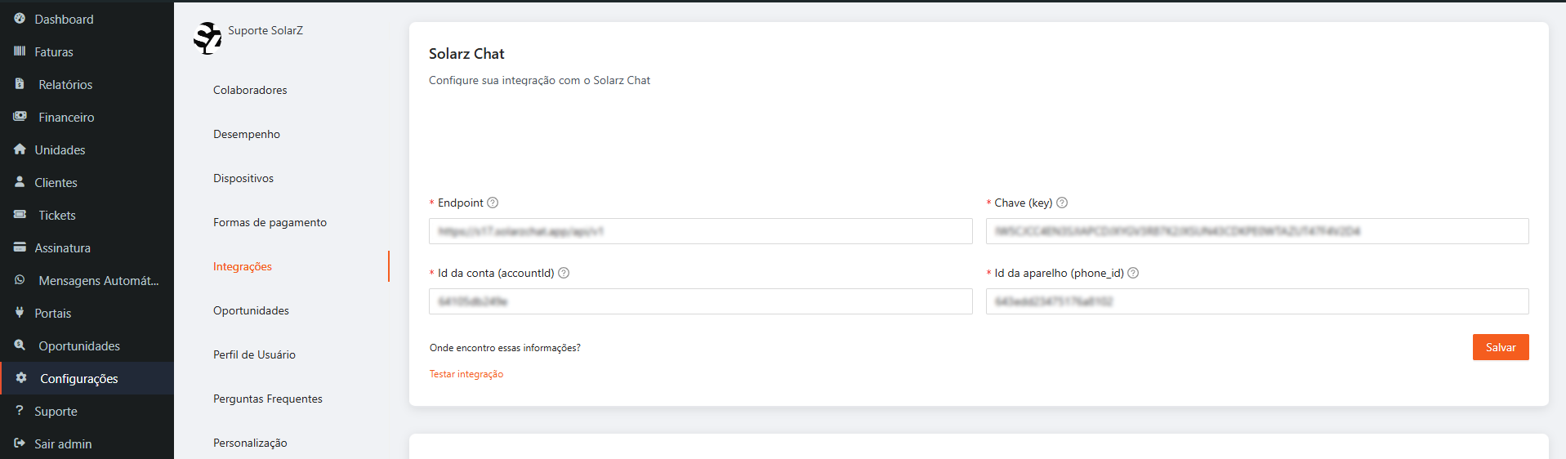Click the Chave (key) help icon
This screenshot has height=459, width=1566.
[x=1062, y=203]
